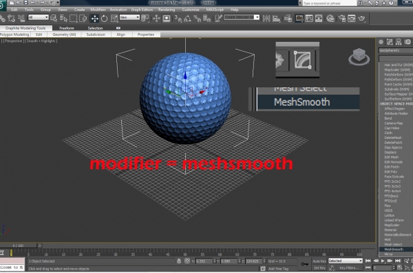This screenshot has height=273, width=413.
Task: Open Render Setup icon
Action: 342,19
